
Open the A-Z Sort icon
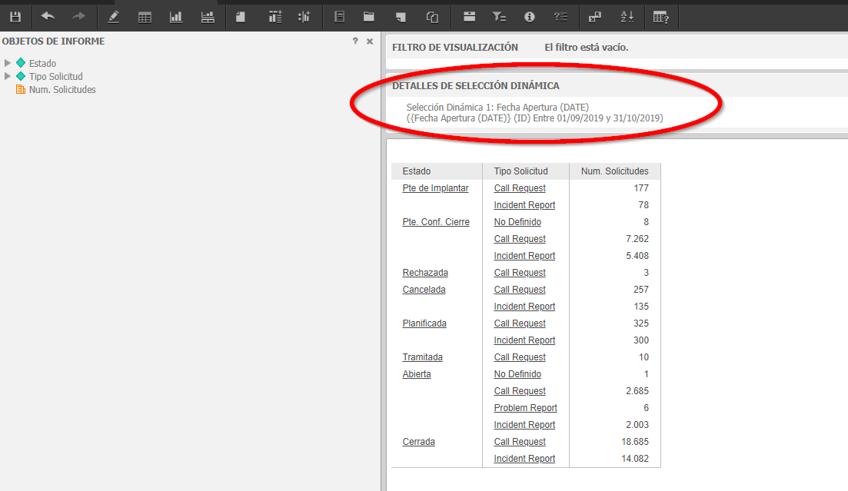[x=627, y=18]
